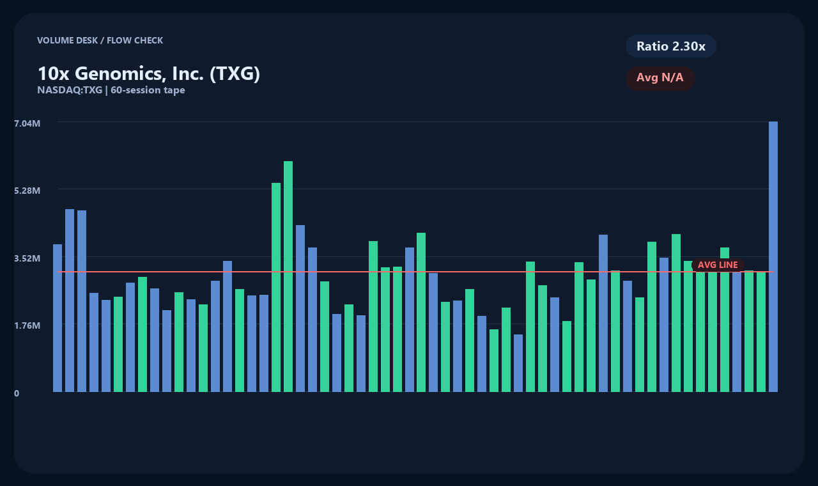Click the red average volume line

point(415,272)
